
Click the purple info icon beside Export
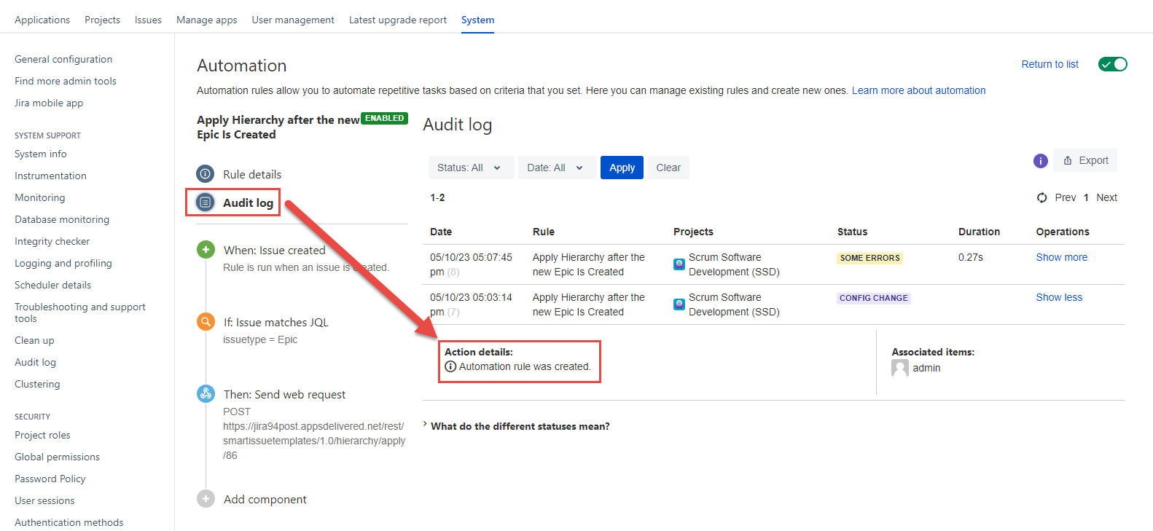click(x=1040, y=161)
